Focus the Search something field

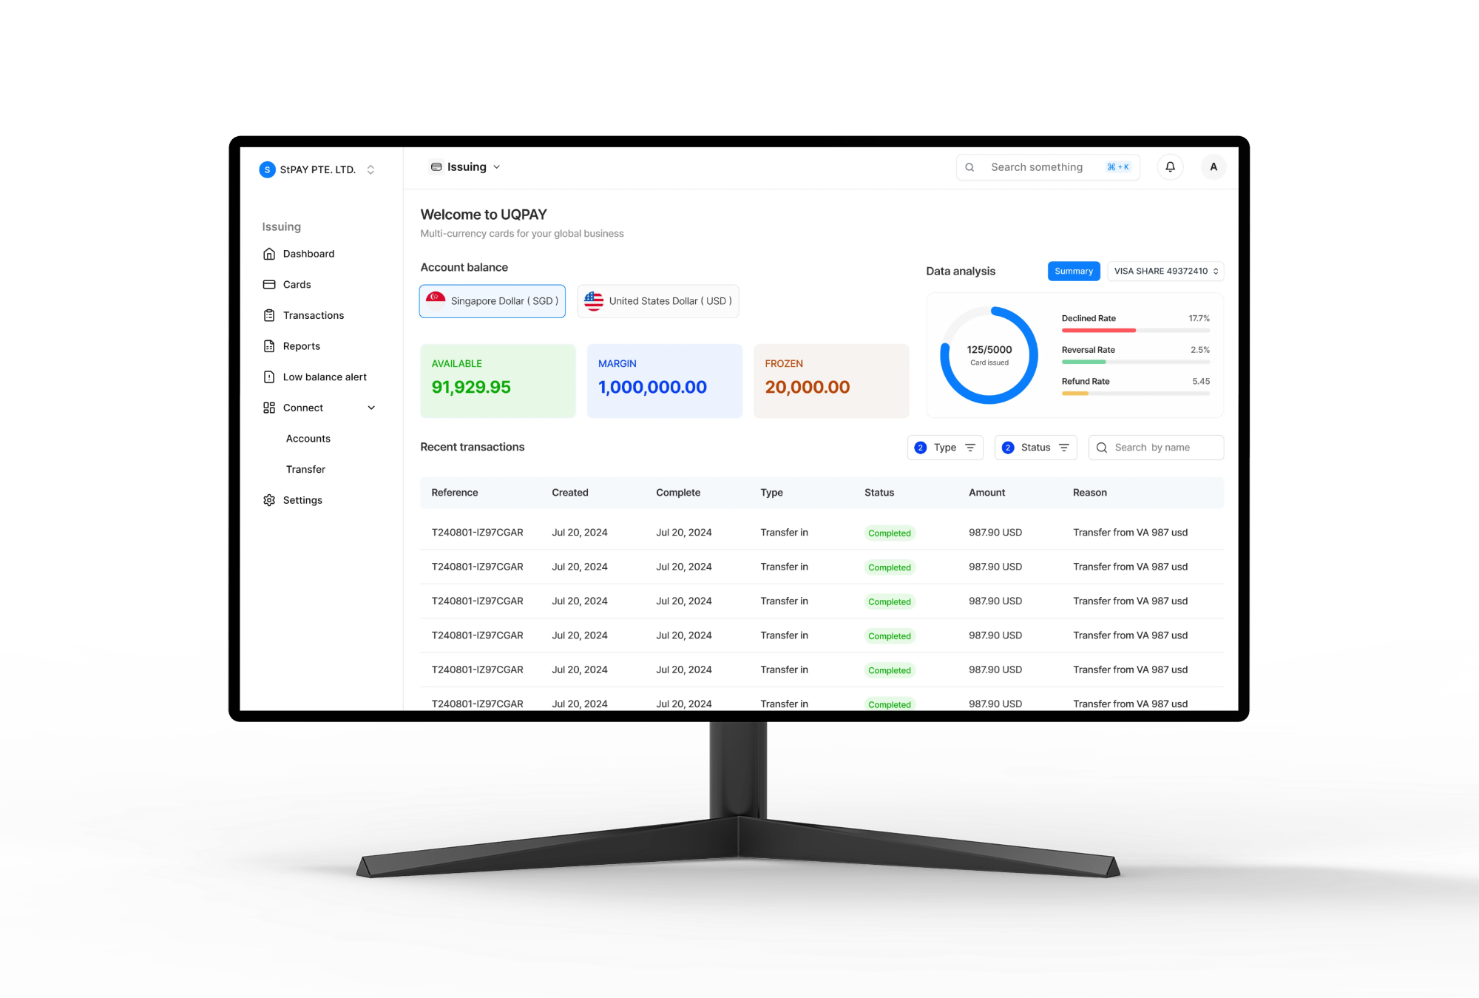(x=1048, y=167)
